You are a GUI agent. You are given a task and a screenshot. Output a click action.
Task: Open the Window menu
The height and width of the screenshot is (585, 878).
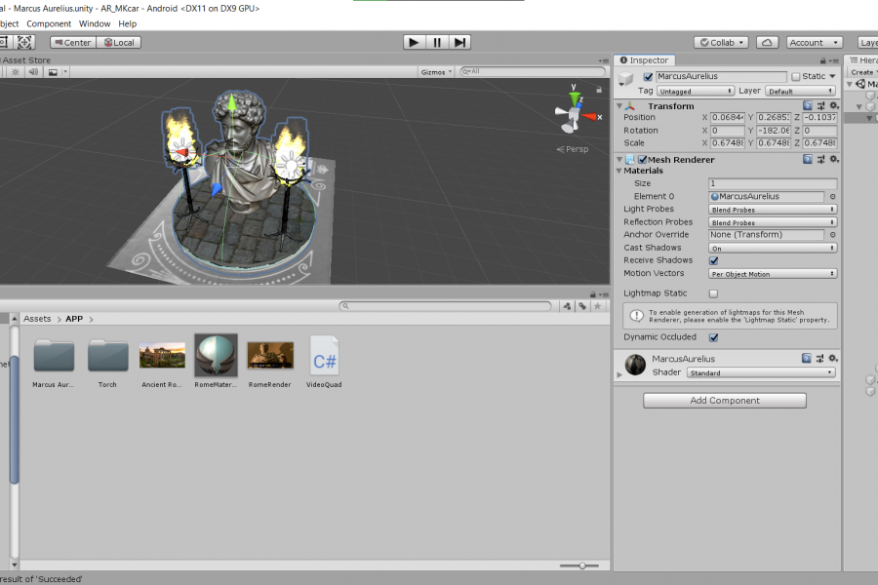(x=95, y=23)
